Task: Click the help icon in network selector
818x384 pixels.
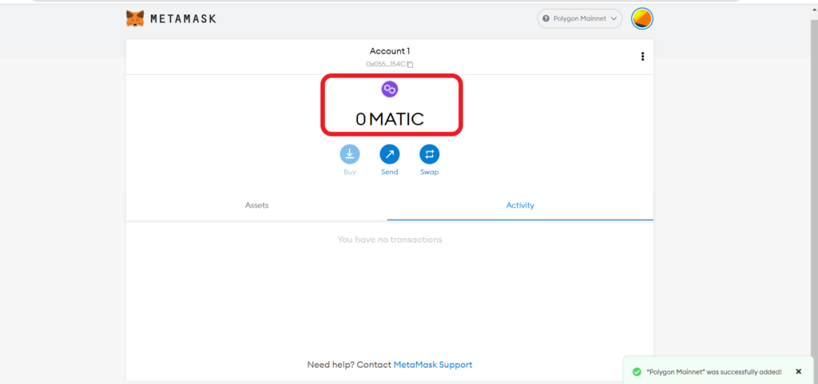Action: tap(546, 18)
